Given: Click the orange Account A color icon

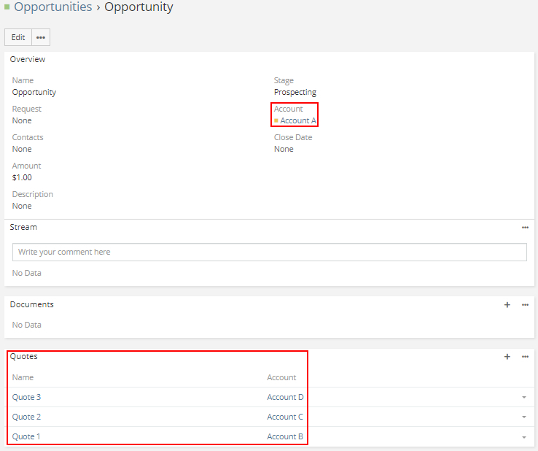Looking at the screenshot, I should [276, 120].
